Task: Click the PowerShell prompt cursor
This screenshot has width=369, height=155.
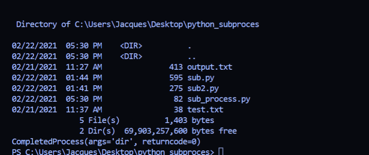Action: tap(221, 152)
